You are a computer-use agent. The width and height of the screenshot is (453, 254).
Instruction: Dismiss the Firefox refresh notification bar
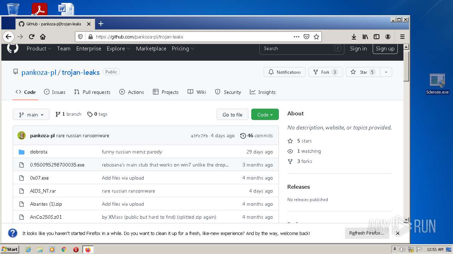tap(398, 233)
